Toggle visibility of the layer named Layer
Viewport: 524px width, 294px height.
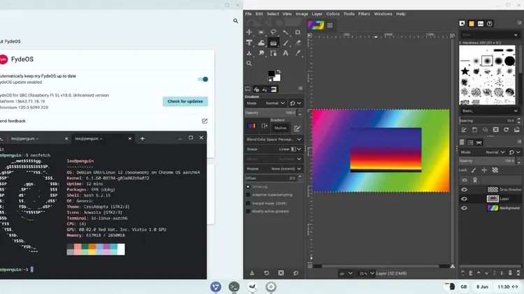464,199
